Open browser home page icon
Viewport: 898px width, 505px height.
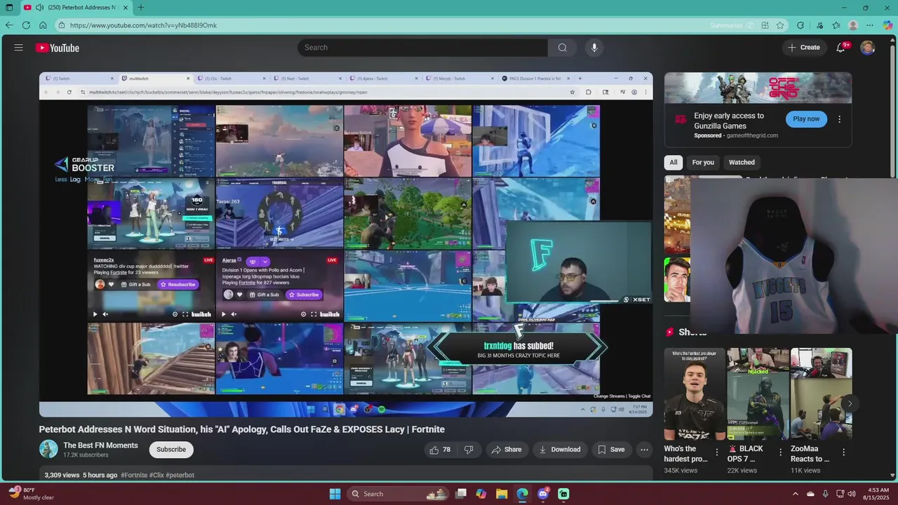point(43,25)
